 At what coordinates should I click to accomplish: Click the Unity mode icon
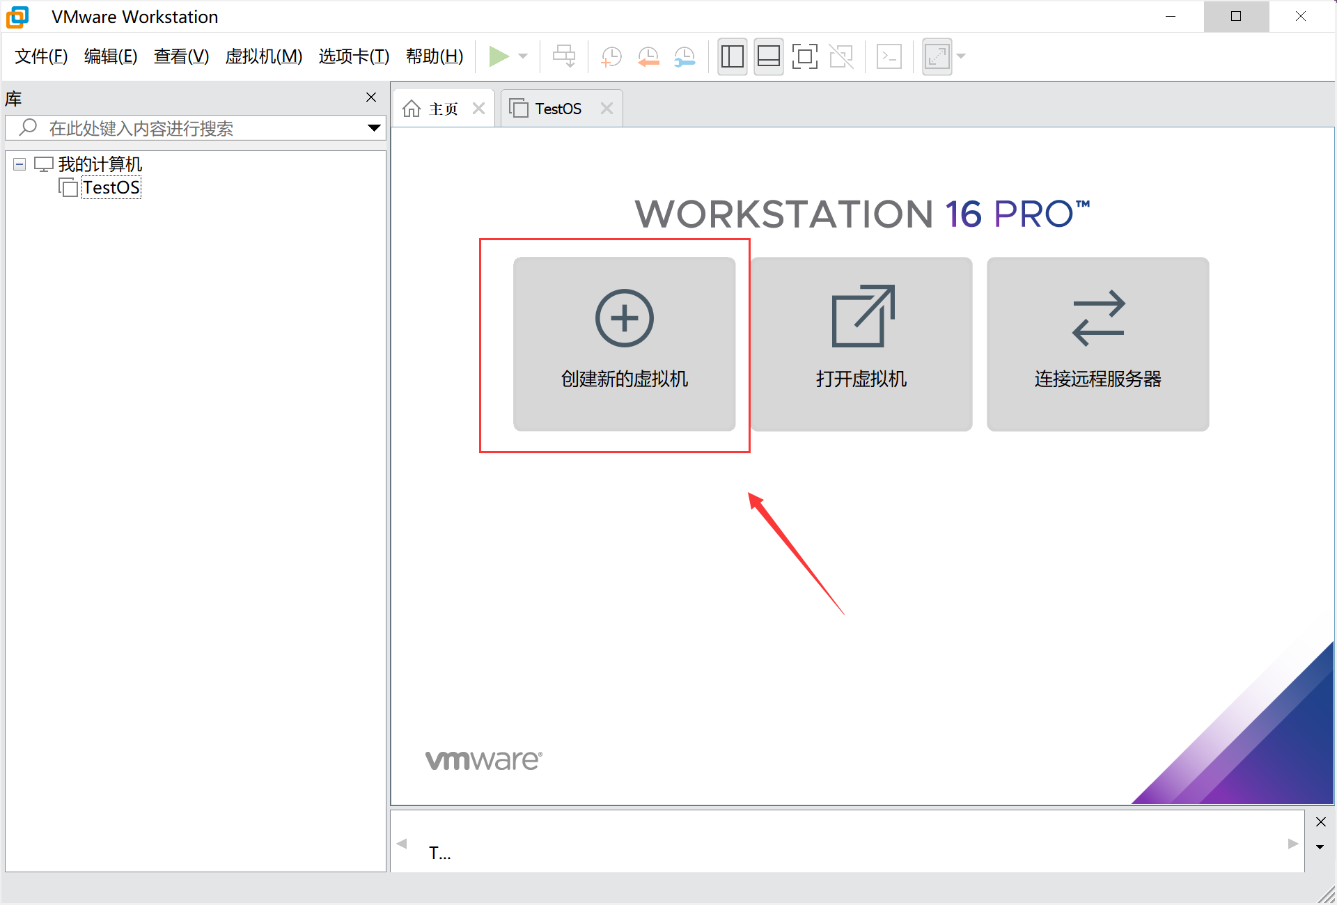click(841, 56)
